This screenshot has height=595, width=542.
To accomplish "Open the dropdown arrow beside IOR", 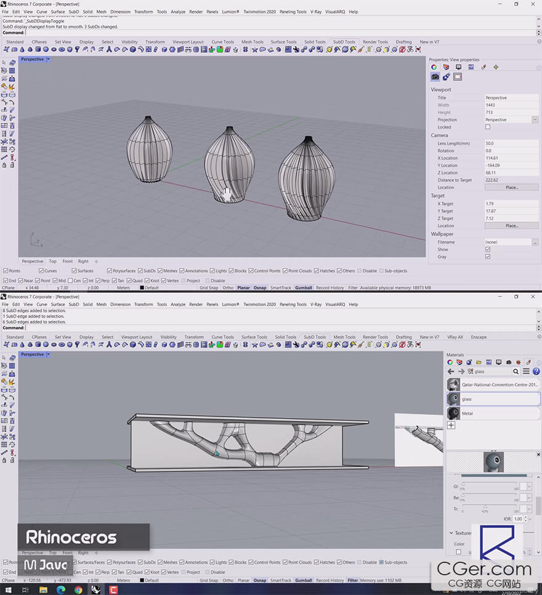I will (530, 519).
